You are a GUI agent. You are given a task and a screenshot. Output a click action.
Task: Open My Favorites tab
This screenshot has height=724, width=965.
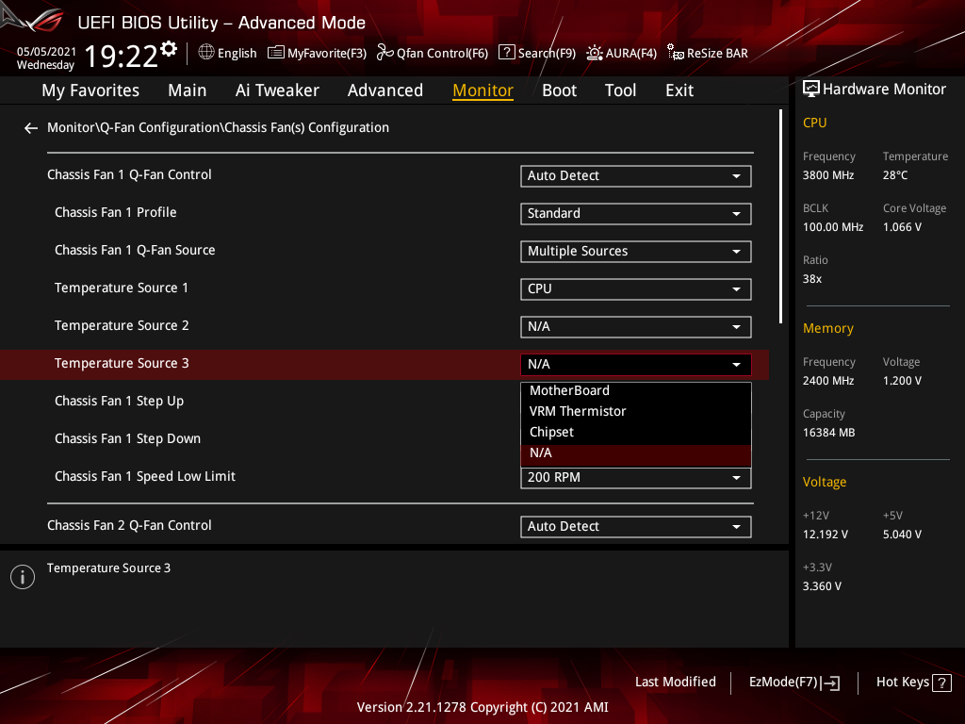point(90,90)
